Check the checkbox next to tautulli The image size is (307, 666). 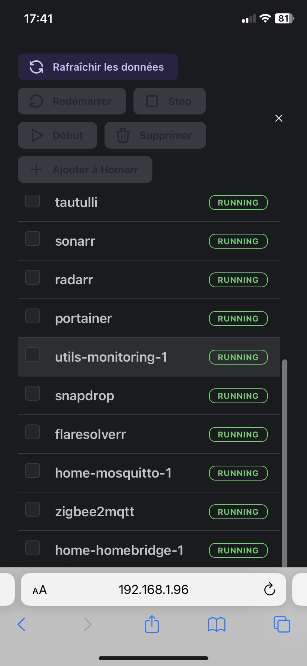coord(33,201)
